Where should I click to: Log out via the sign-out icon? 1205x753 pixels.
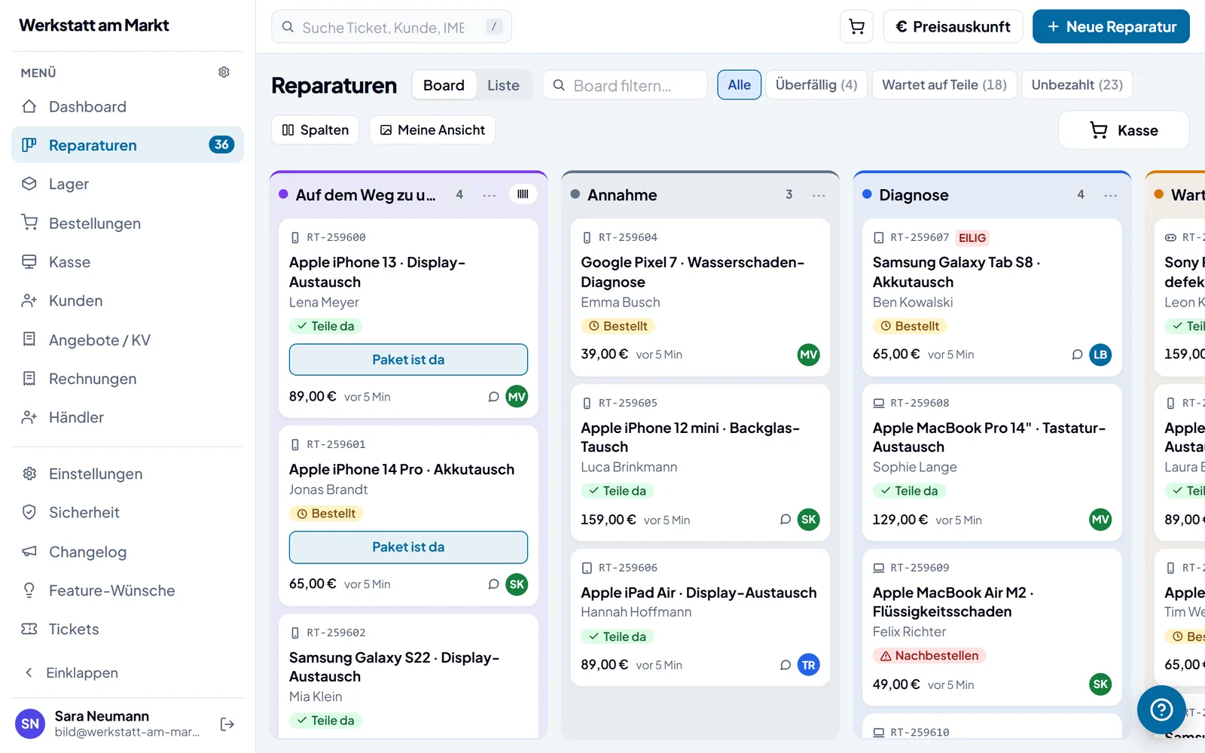(227, 724)
